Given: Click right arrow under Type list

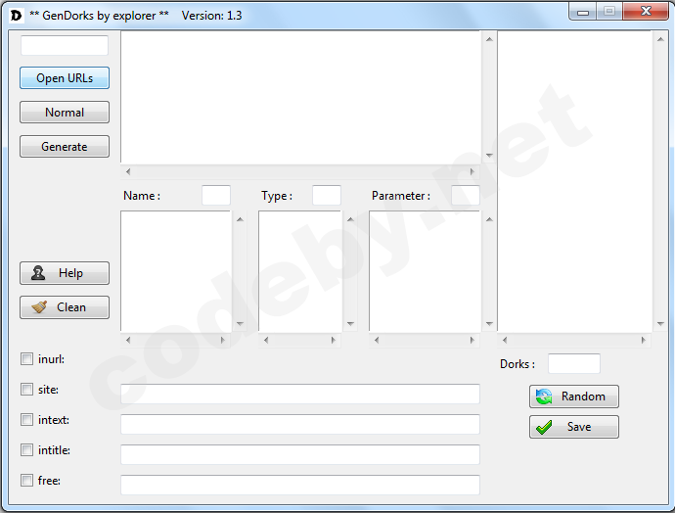Looking at the screenshot, I should pyautogui.click(x=334, y=340).
